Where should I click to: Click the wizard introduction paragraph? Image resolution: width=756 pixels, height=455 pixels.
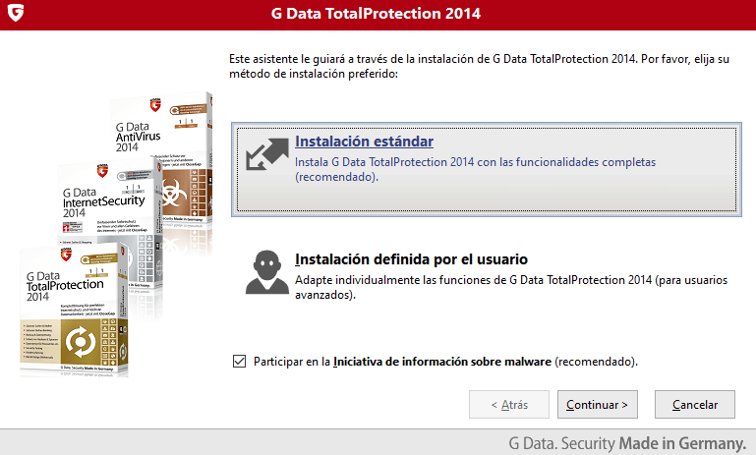click(x=479, y=66)
